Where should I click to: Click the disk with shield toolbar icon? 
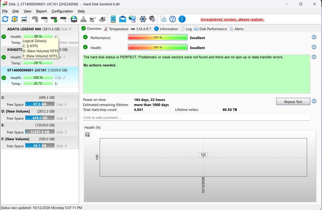click(x=35, y=19)
